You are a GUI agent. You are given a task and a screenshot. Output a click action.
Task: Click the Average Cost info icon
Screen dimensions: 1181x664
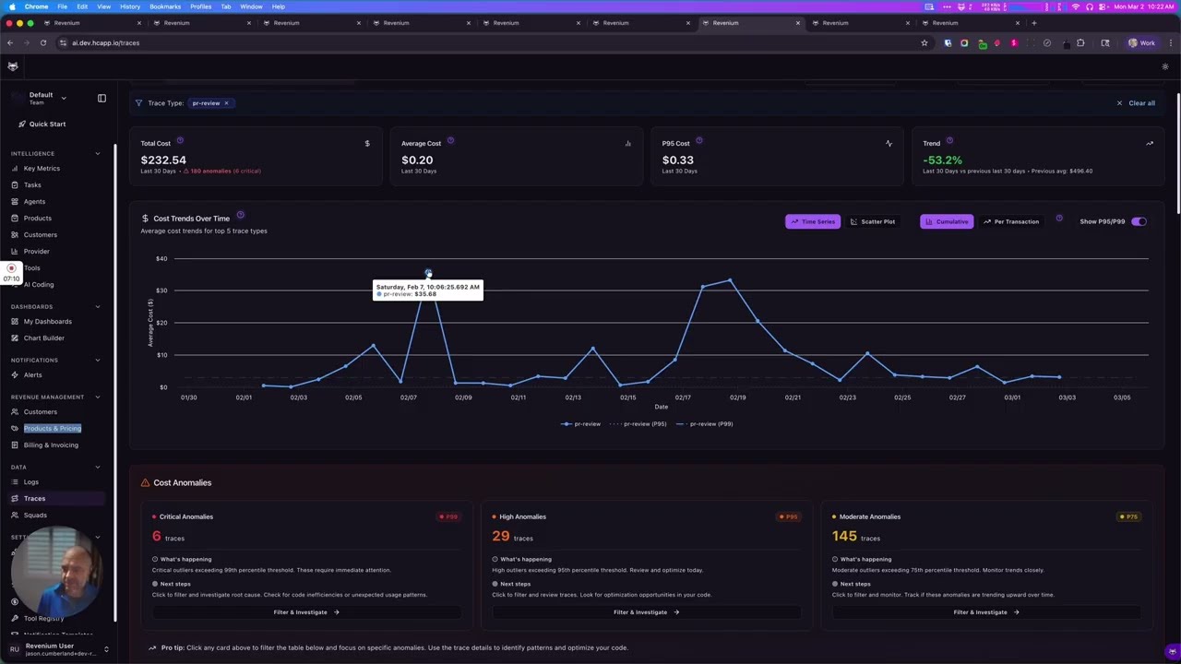[450, 141]
